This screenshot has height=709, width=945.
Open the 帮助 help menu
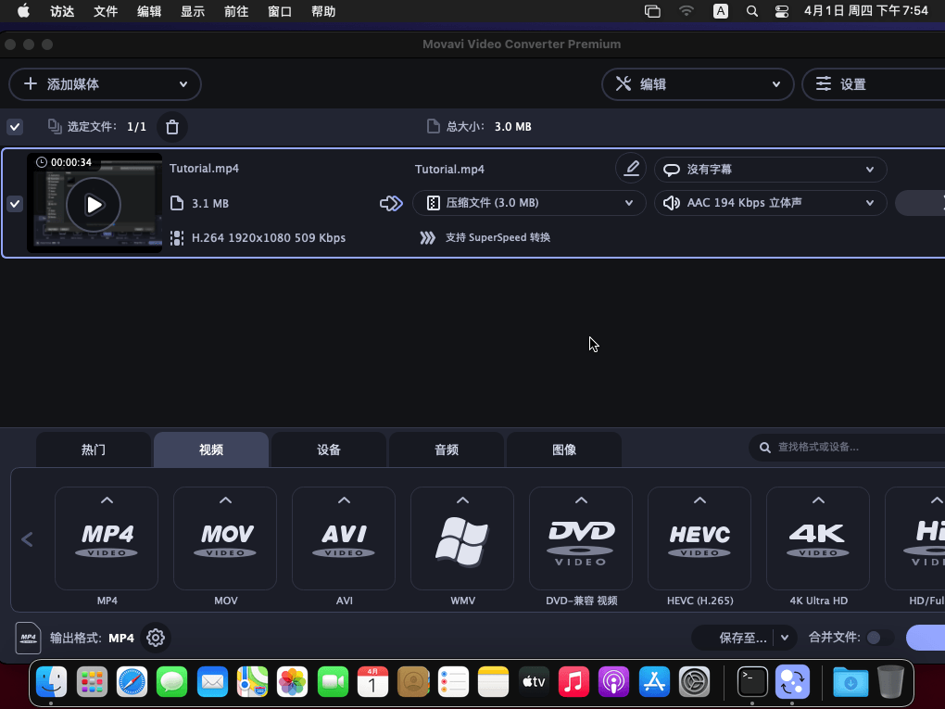click(323, 11)
